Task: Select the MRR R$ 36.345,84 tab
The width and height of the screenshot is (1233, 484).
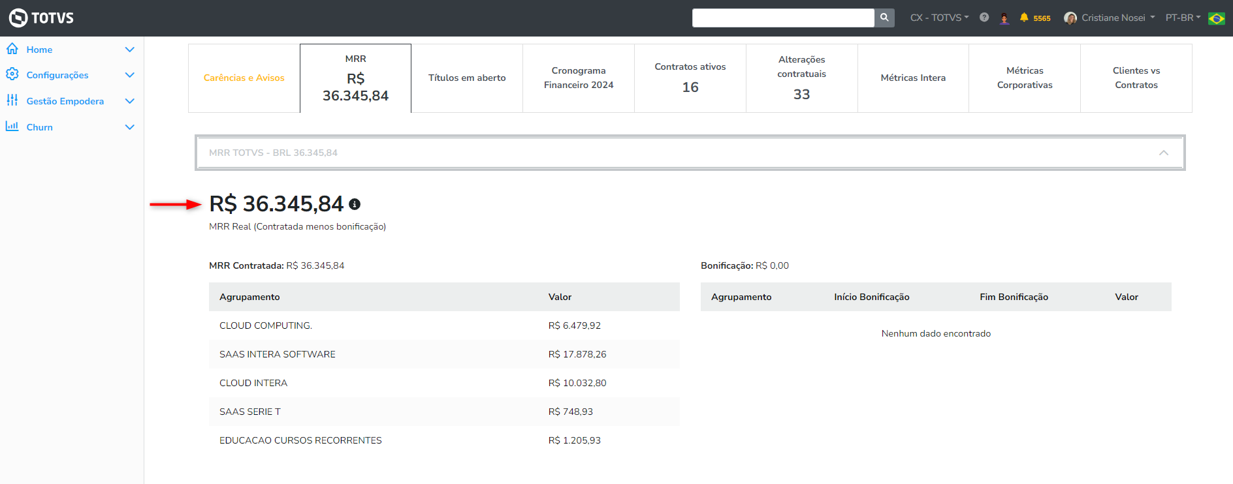Action: [x=355, y=78]
